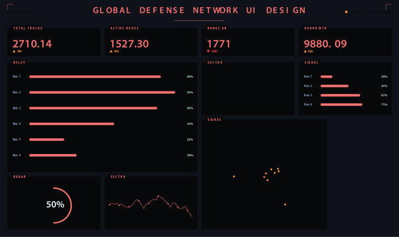
Task: Click the up triangle under 2710.14
Action: point(14,51)
